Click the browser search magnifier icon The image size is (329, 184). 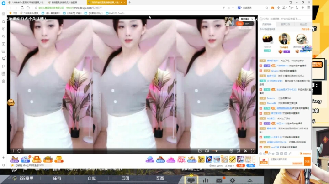point(267,8)
